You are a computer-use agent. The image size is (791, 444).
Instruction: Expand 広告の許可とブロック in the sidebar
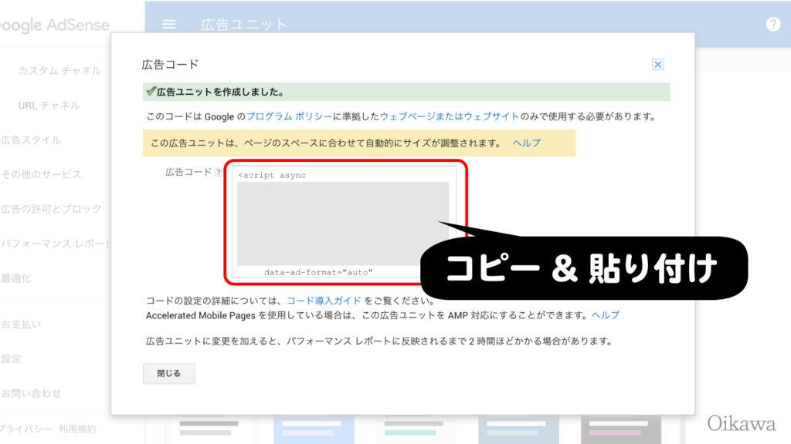coord(51,209)
